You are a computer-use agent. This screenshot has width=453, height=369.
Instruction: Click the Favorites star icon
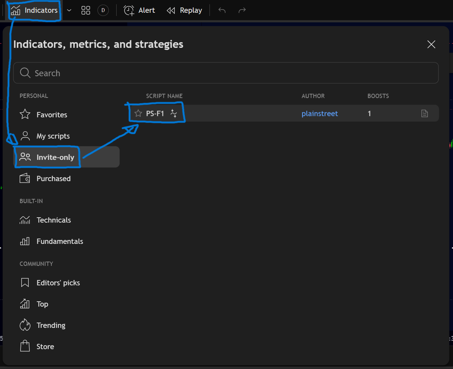click(x=25, y=114)
